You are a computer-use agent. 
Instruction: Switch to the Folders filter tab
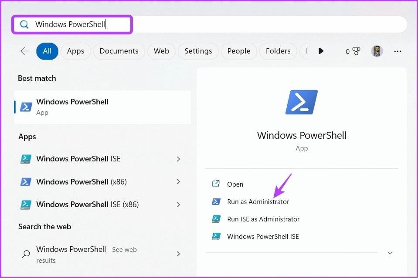(278, 51)
